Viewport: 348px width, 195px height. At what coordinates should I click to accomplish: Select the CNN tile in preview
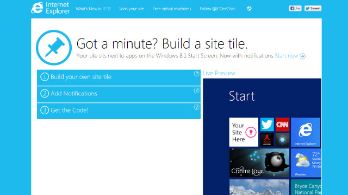(282, 125)
